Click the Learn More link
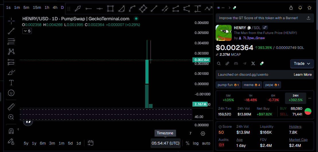This screenshot has height=152, width=318. 303,75
